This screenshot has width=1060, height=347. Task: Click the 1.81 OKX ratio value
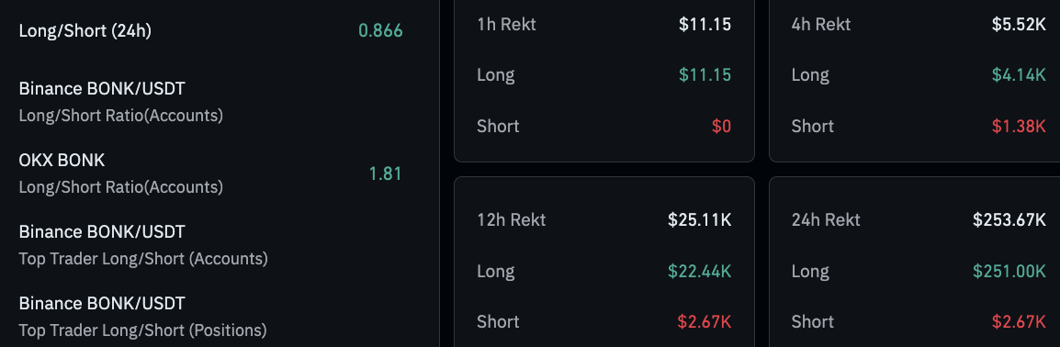(x=386, y=173)
